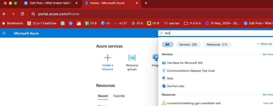Click See more next to Services heading
Viewport: 273px width, 106px height.
click(268, 54)
